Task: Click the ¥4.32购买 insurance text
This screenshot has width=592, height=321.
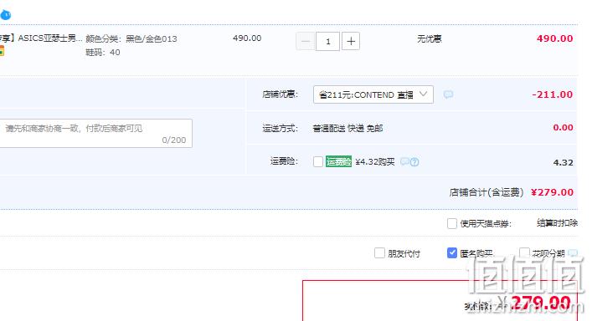Action: point(375,162)
